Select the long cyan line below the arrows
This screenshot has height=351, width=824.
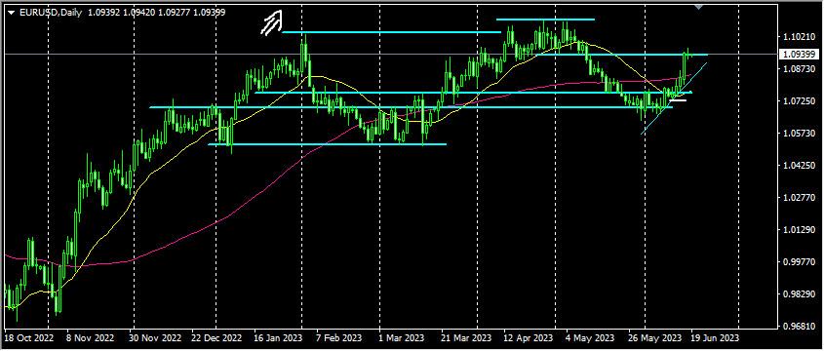tap(391, 32)
